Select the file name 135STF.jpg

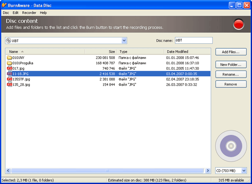pos(21,79)
